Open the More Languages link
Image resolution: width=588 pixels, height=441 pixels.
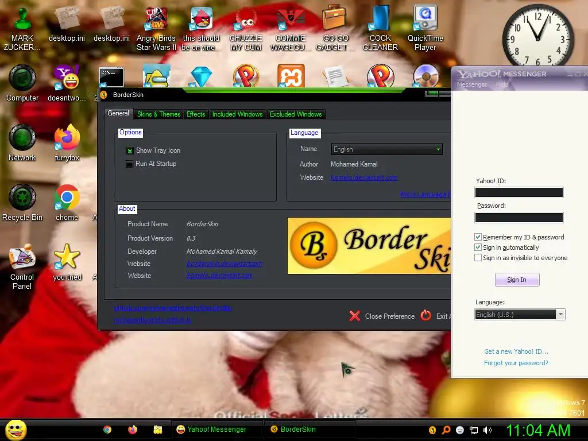(x=425, y=194)
